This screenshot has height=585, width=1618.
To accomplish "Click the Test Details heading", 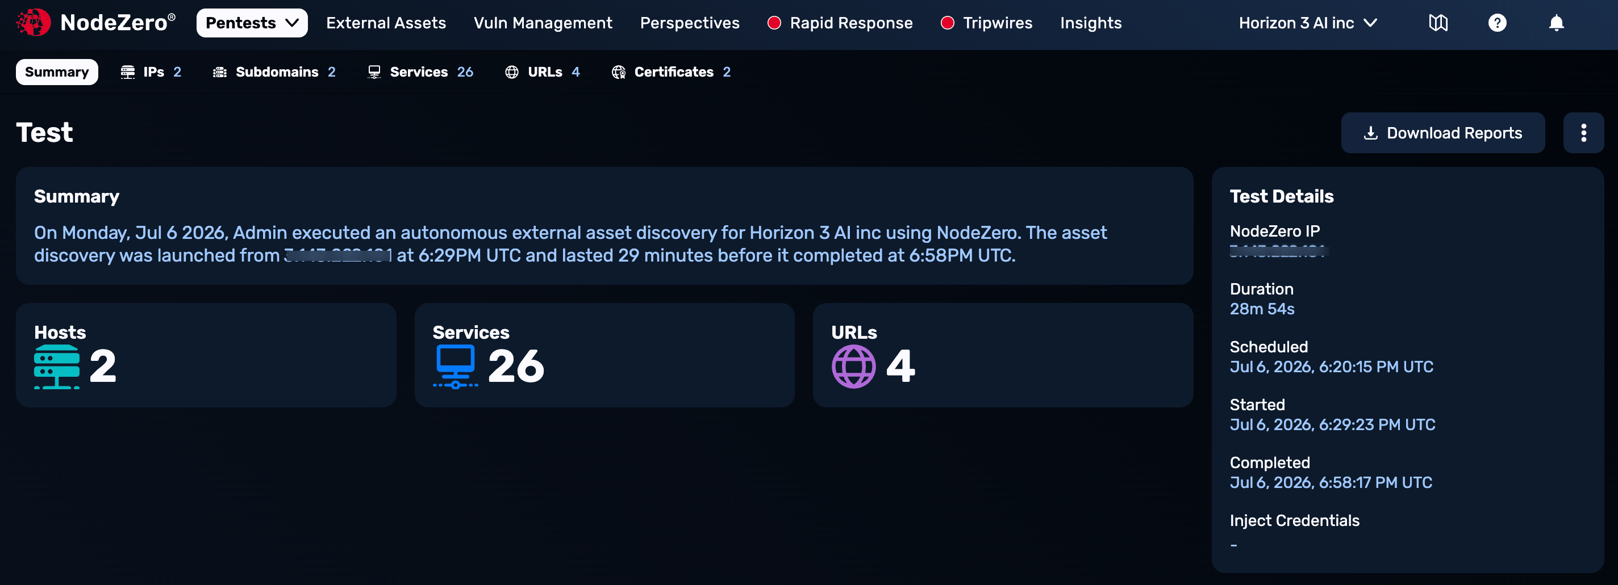I will point(1281,196).
